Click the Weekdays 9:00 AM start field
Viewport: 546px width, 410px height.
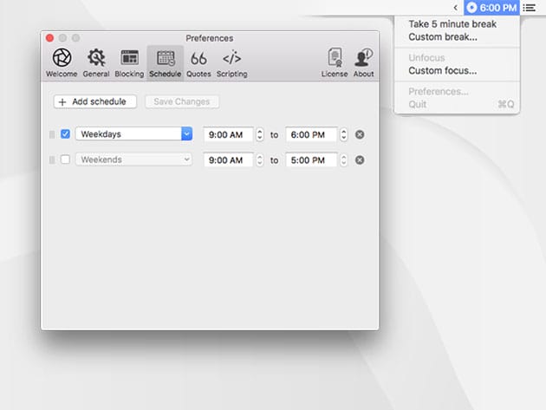pyautogui.click(x=229, y=134)
